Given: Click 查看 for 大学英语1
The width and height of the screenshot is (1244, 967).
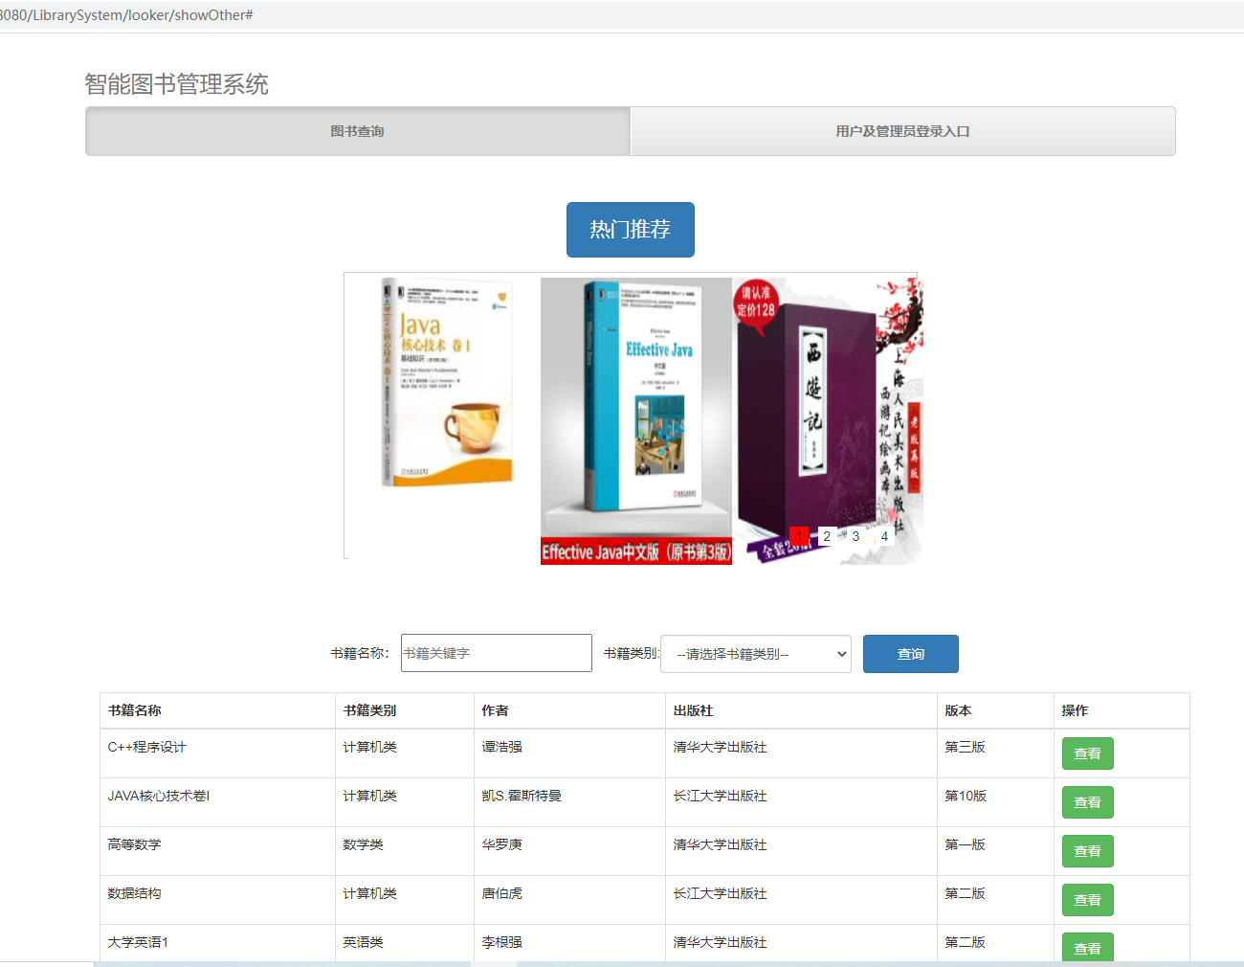Looking at the screenshot, I should (x=1087, y=947).
